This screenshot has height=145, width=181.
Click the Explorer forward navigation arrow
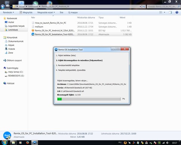pyautogui.click(x=8, y=6)
